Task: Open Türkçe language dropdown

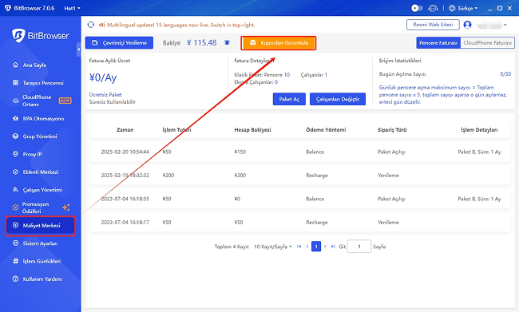Action: [463, 8]
